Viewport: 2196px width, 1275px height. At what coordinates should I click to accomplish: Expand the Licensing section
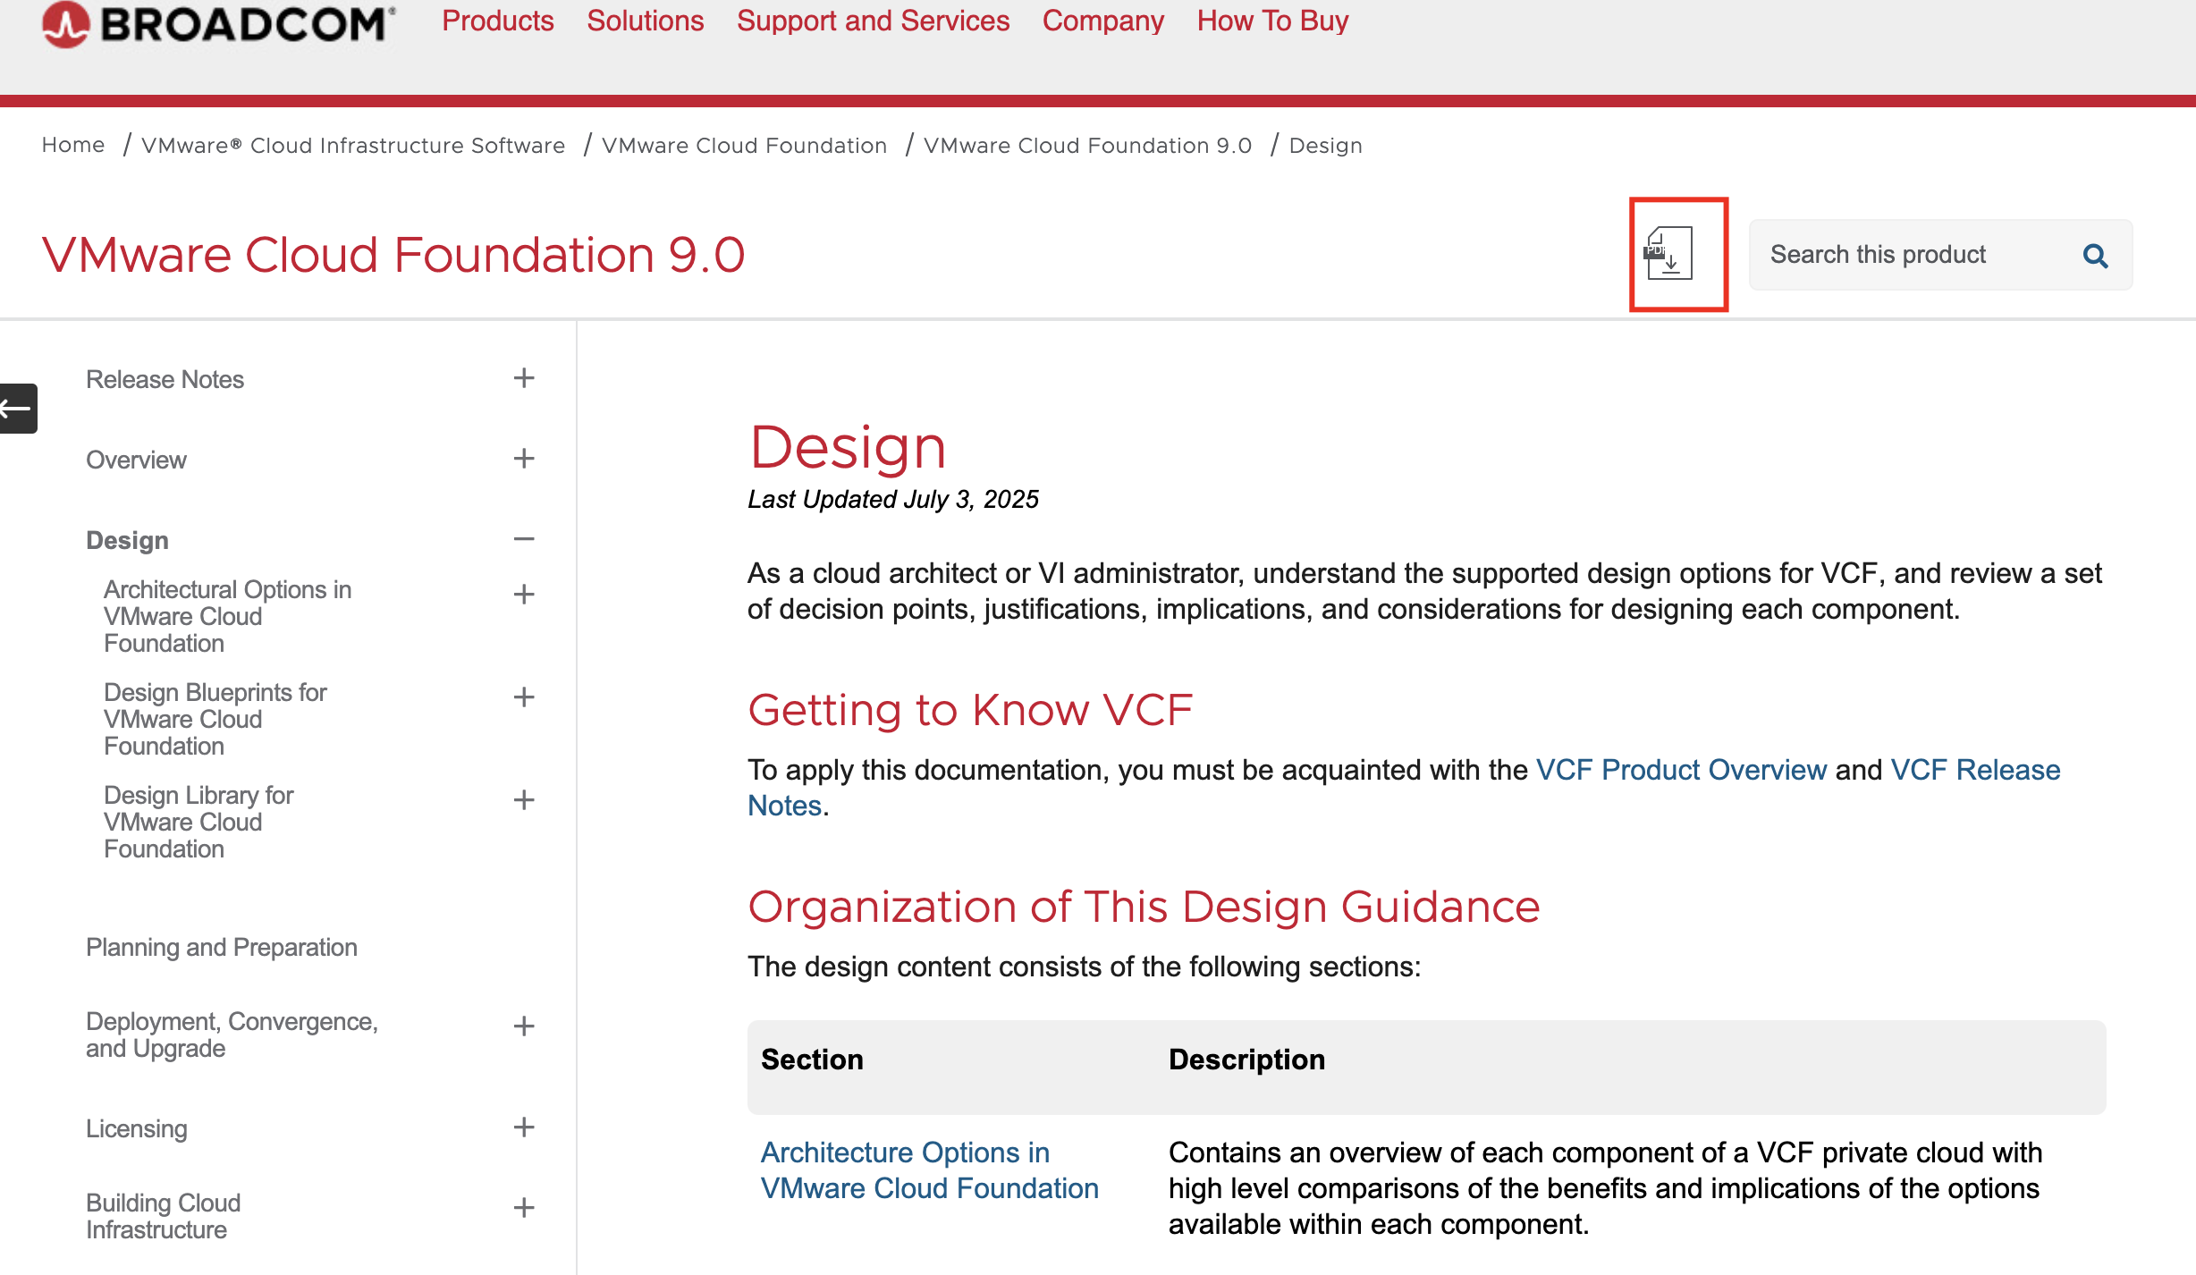point(524,1127)
